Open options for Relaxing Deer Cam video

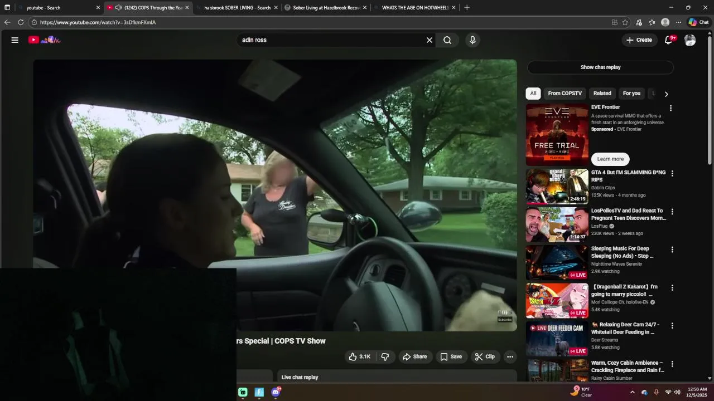coord(672,326)
